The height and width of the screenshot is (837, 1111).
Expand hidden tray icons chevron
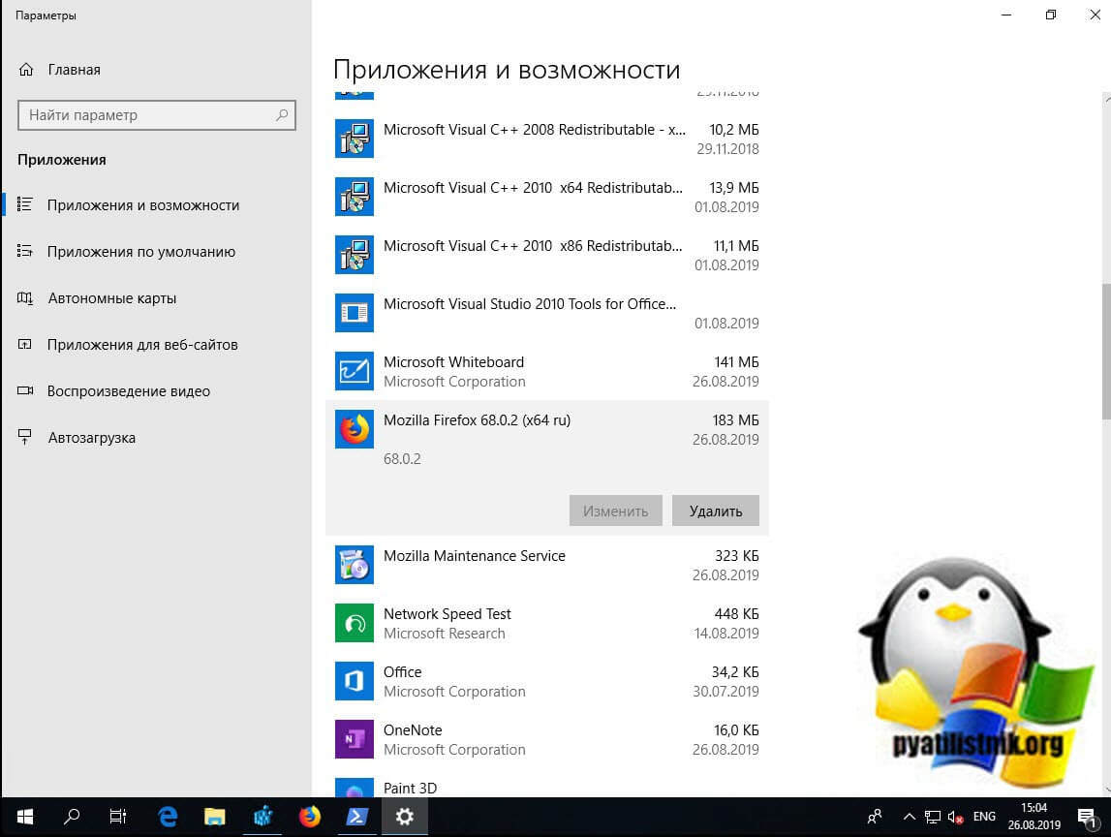(910, 817)
